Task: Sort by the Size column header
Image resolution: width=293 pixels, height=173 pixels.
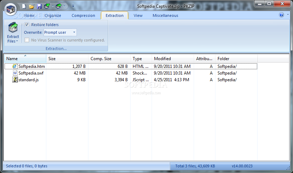Action: tap(67, 59)
